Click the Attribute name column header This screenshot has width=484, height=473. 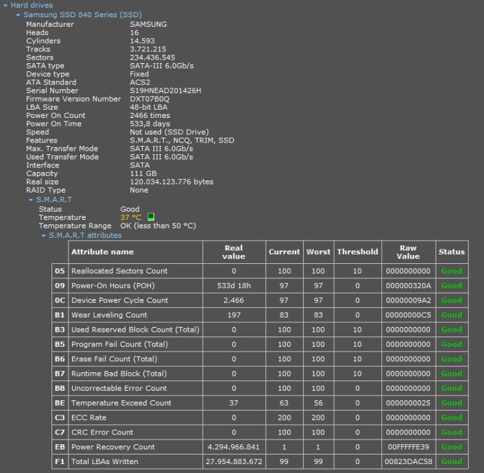[103, 252]
